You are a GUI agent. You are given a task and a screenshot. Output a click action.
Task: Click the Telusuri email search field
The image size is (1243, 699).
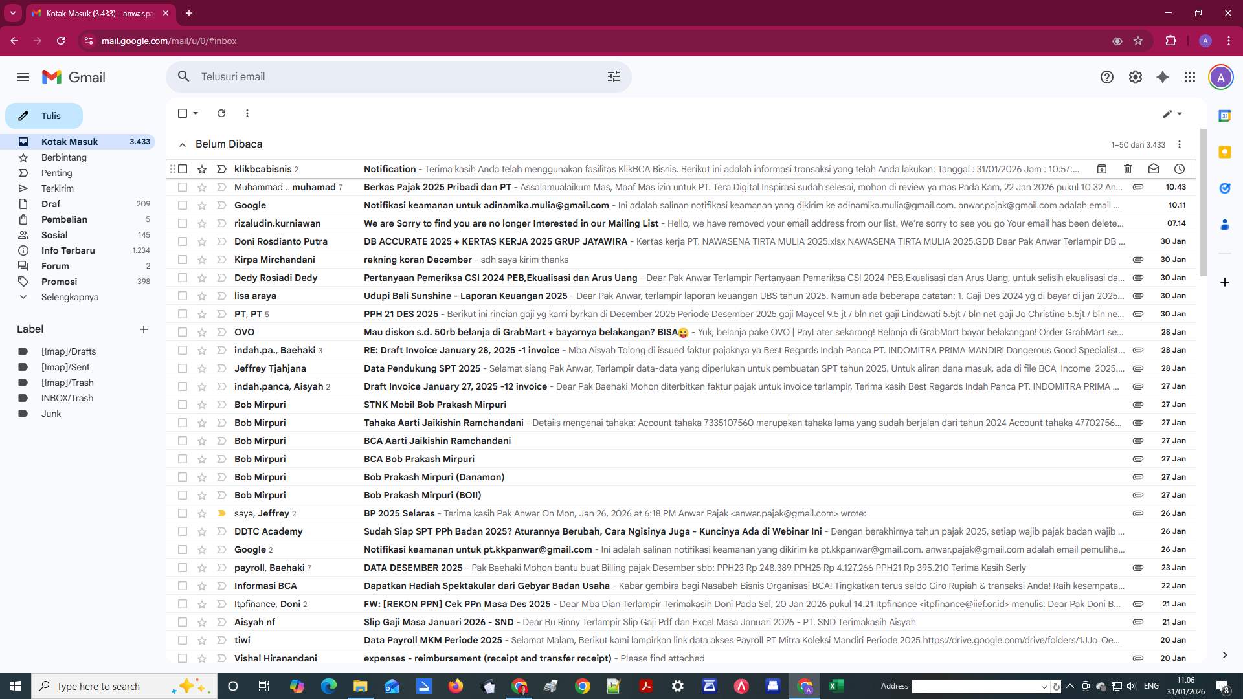click(388, 76)
